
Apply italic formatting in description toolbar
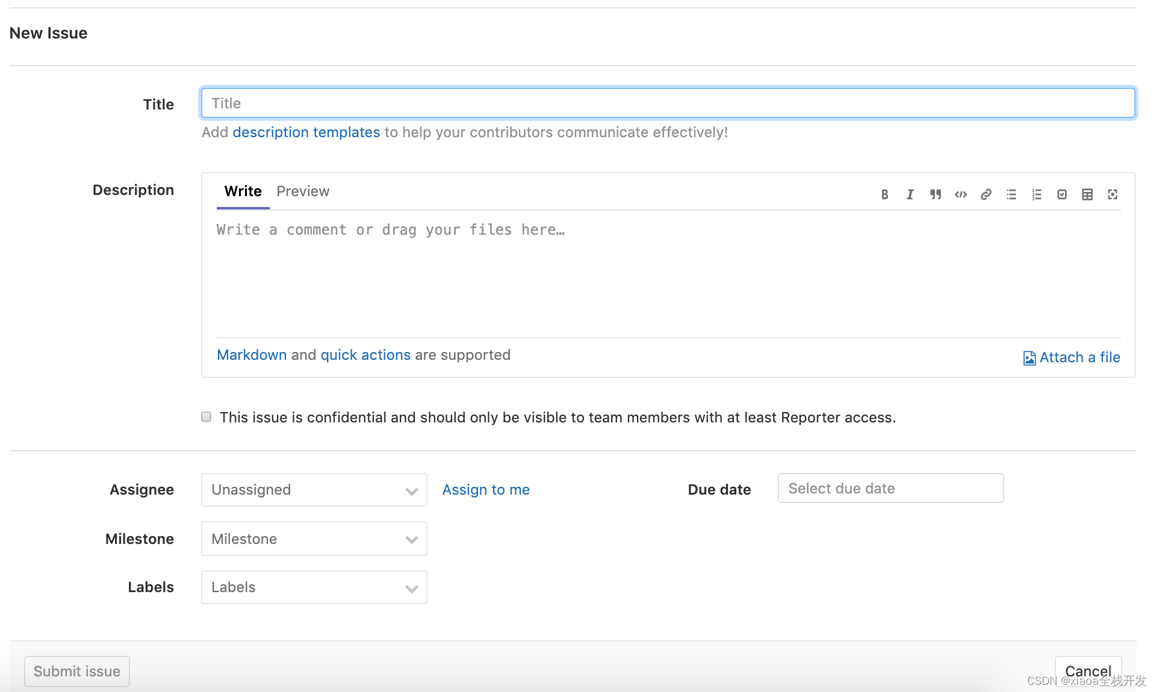tap(910, 194)
